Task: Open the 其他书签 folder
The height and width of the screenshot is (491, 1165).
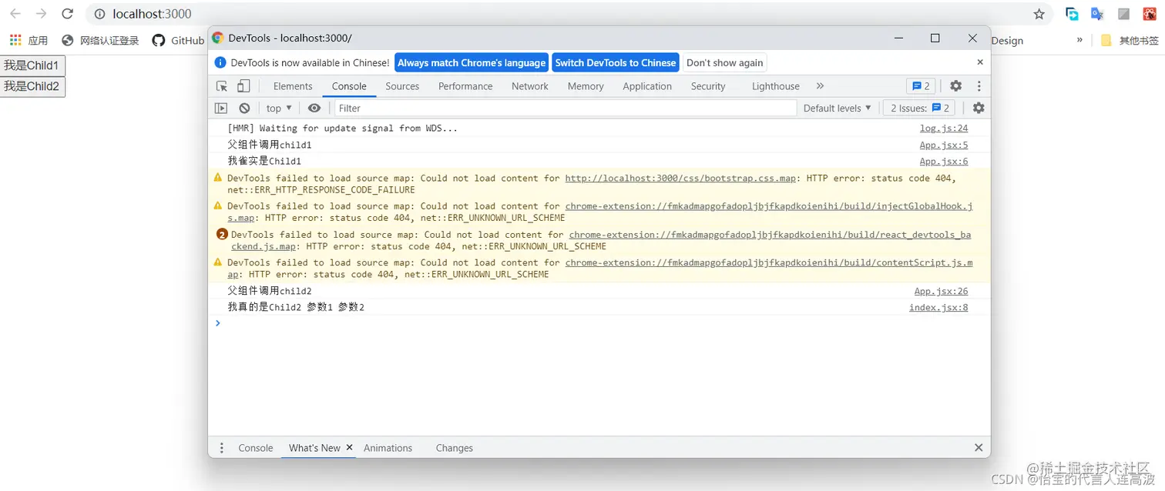Action: coord(1130,40)
